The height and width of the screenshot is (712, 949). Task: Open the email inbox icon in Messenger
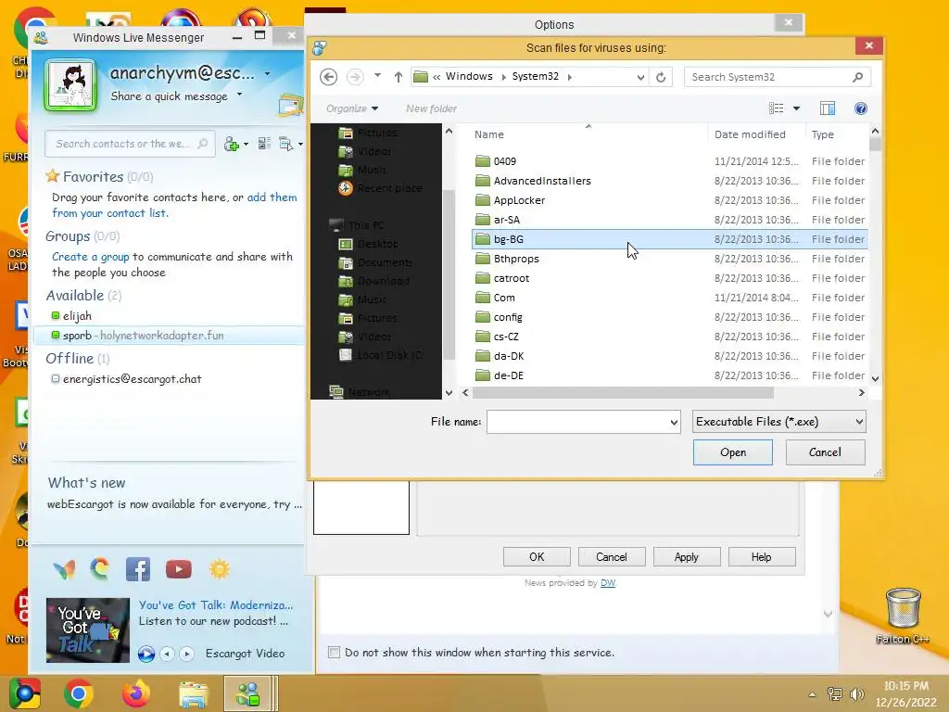click(x=290, y=106)
